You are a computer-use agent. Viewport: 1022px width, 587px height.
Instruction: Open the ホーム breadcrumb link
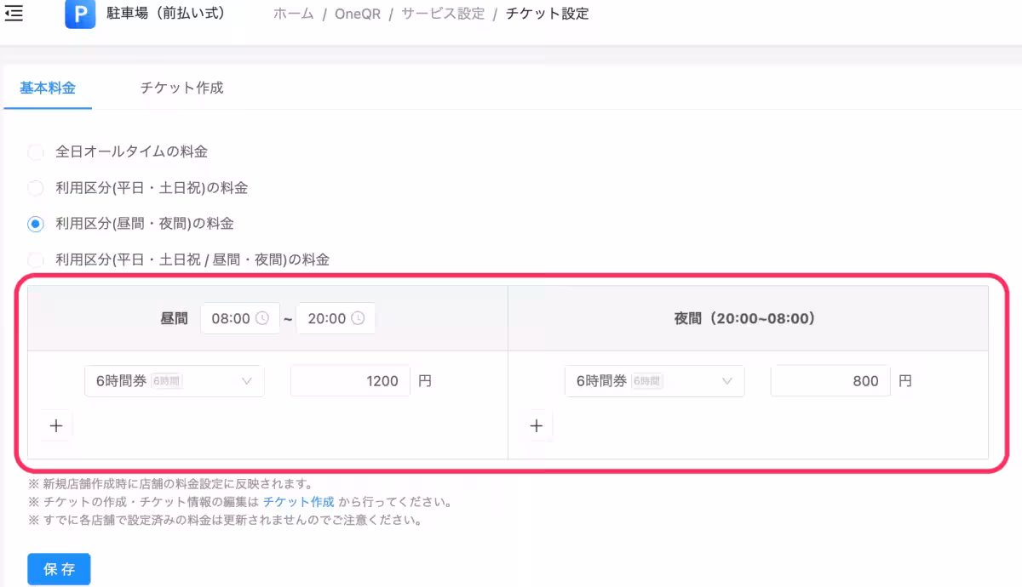tap(293, 13)
